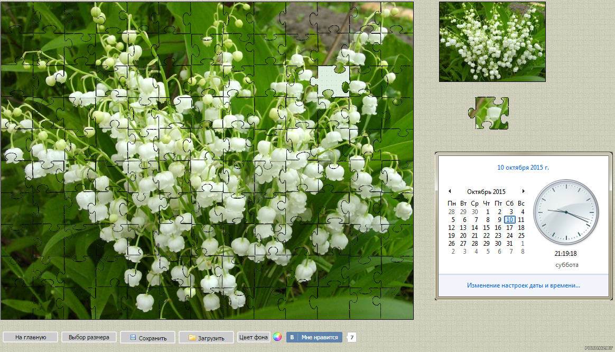Click the 'Октябрь 2015' month header
615x352 pixels.
486,191
